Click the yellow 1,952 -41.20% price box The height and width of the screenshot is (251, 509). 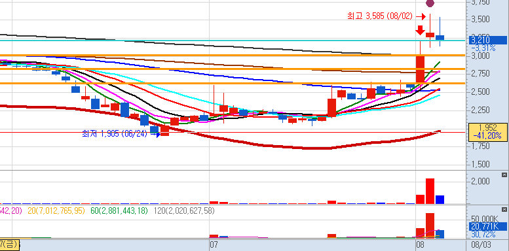(487, 132)
